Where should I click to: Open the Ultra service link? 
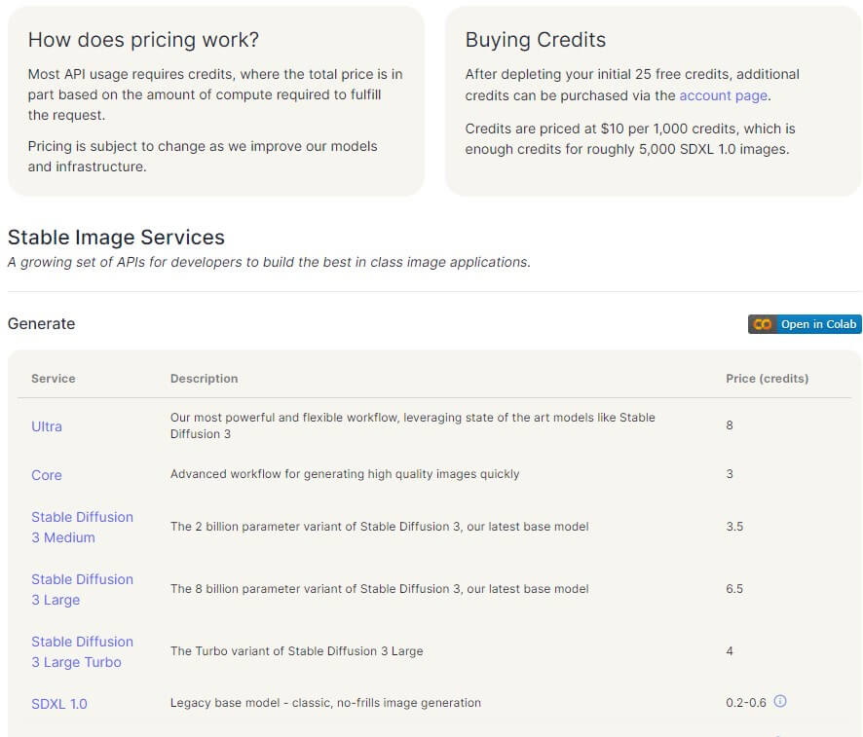[x=47, y=426]
